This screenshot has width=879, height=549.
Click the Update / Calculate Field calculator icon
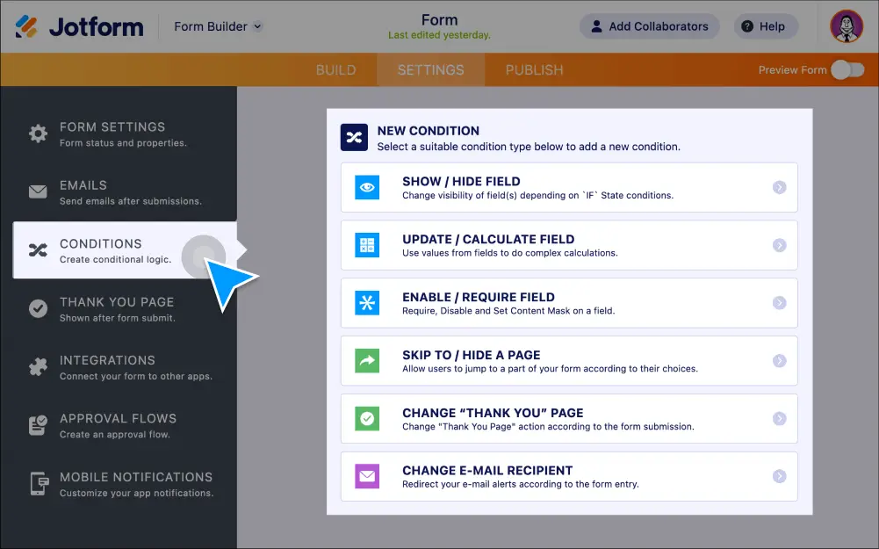coord(367,245)
